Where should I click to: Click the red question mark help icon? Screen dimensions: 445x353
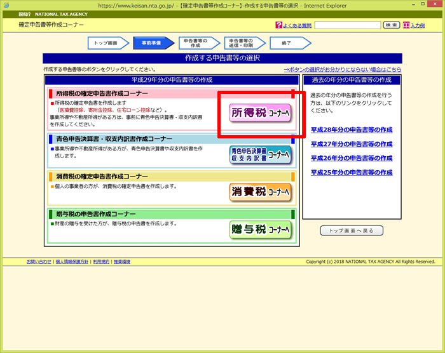point(278,25)
